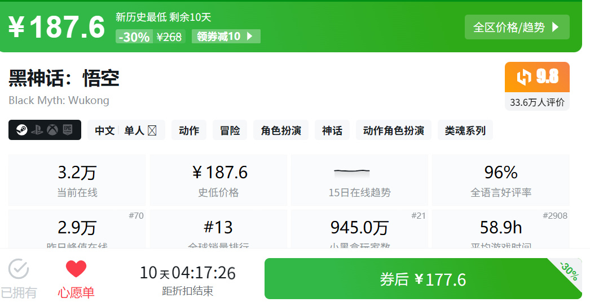Click the -30% corner ribbon on buy button

tap(569, 272)
